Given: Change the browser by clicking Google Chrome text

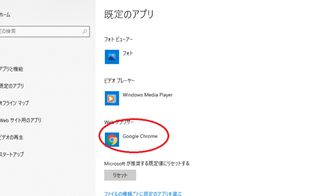Looking at the screenshot, I should [x=140, y=137].
